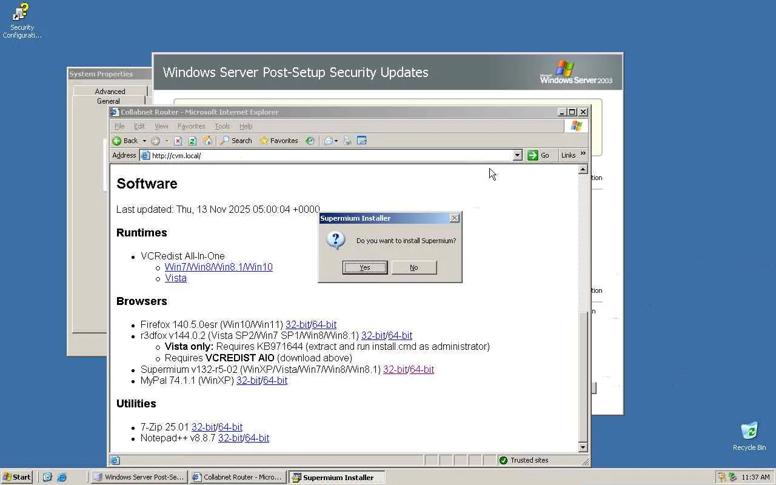Confirm Supermium install by clicking Yes
The image size is (776, 485).
(x=365, y=267)
